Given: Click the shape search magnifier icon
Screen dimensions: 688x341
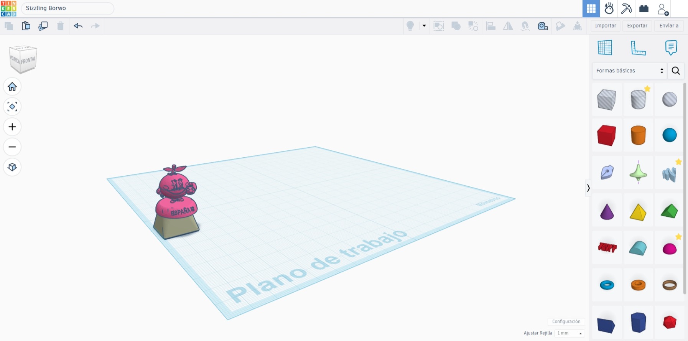Looking at the screenshot, I should click(676, 71).
